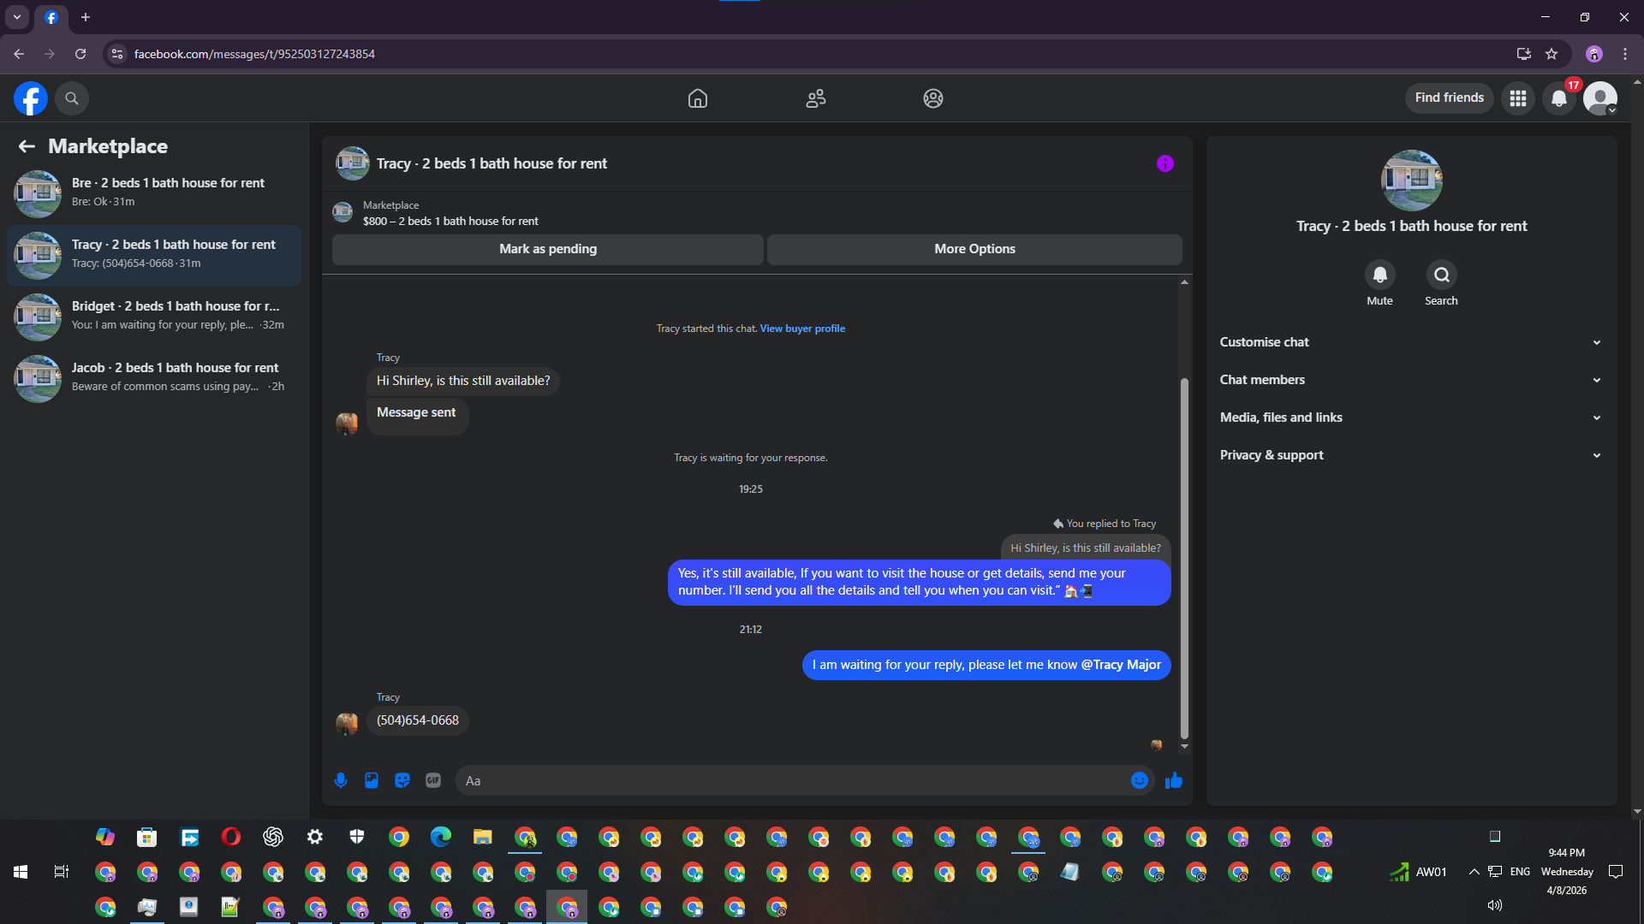The image size is (1644, 924).
Task: Click the voice clip microphone icon
Action: pos(341,780)
